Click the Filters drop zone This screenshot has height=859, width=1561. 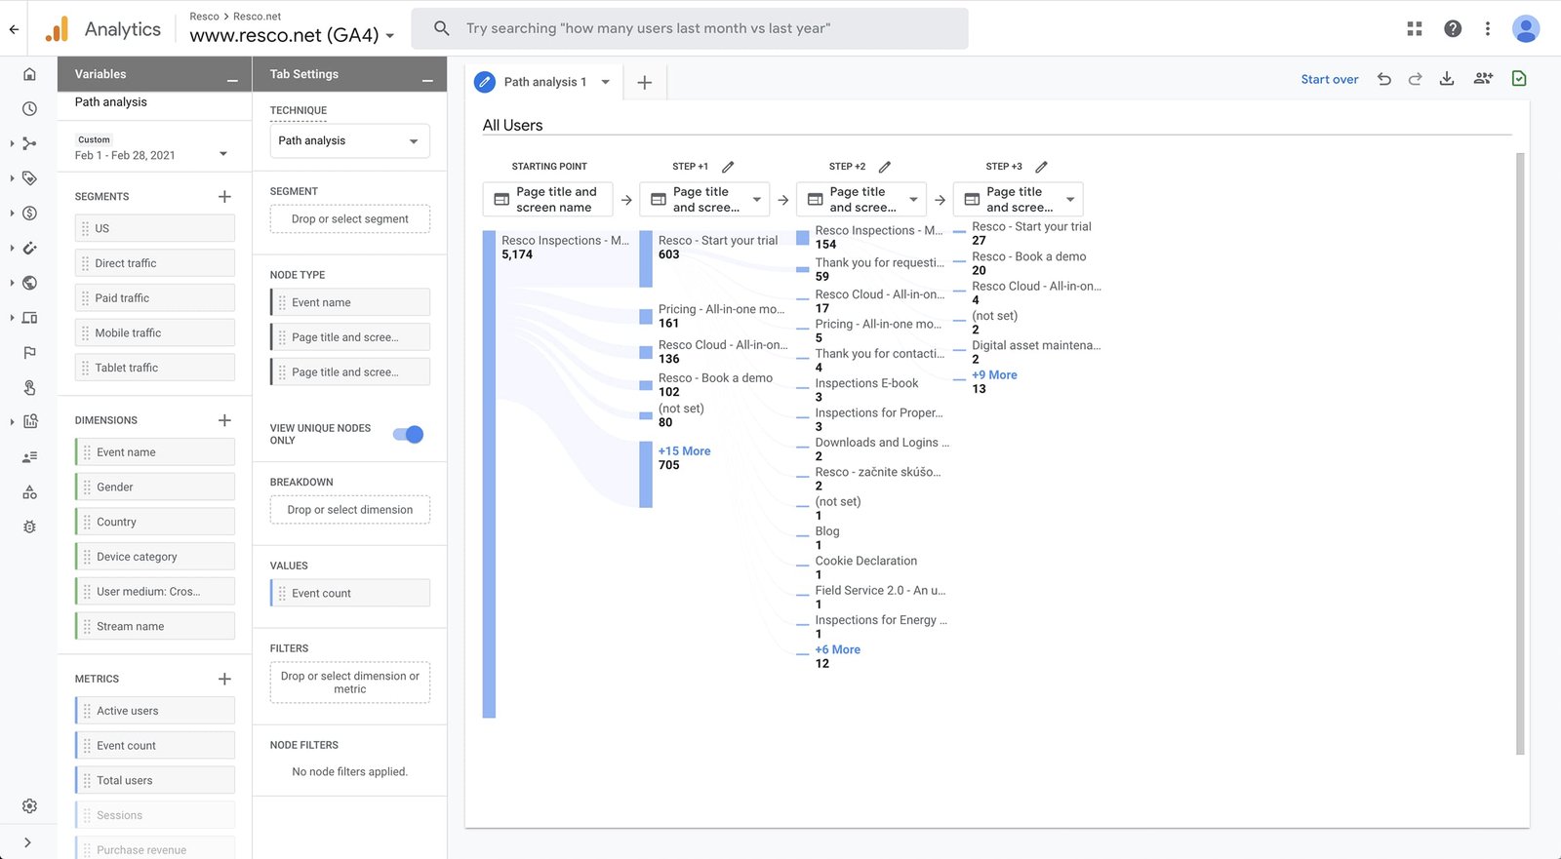tap(350, 683)
